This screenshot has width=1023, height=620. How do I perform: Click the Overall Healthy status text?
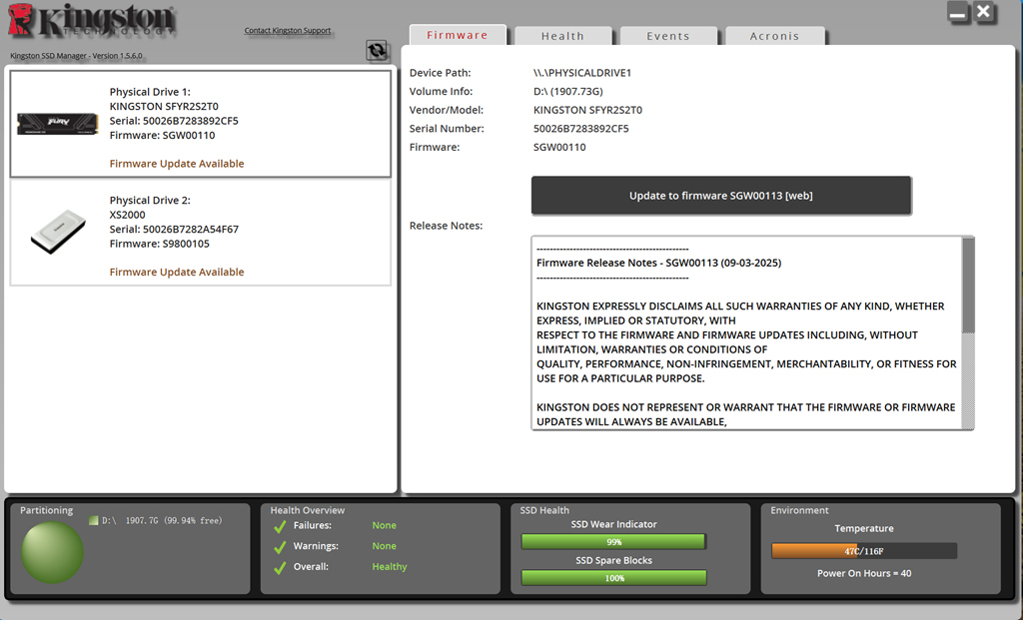(x=390, y=567)
